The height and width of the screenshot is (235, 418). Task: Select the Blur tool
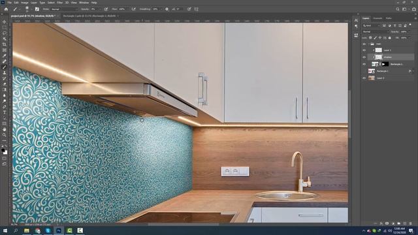(5, 95)
